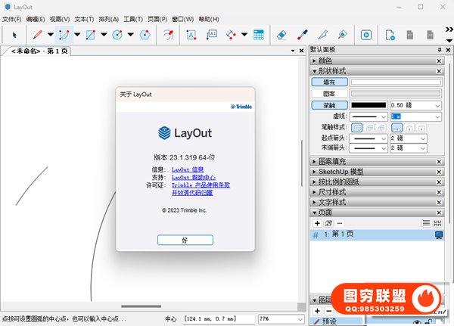This screenshot has width=454, height=326.
Task: Choose the red pencil Line tool
Action: coord(36,34)
